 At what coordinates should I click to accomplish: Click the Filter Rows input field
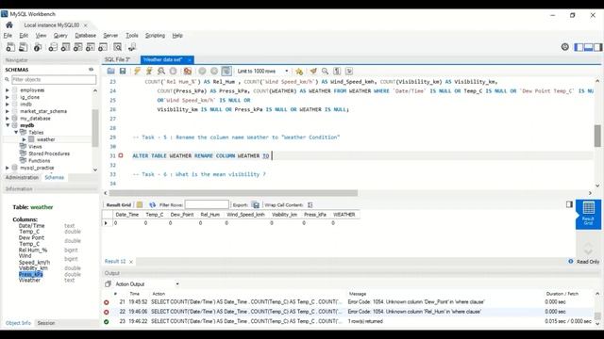[x=207, y=204]
